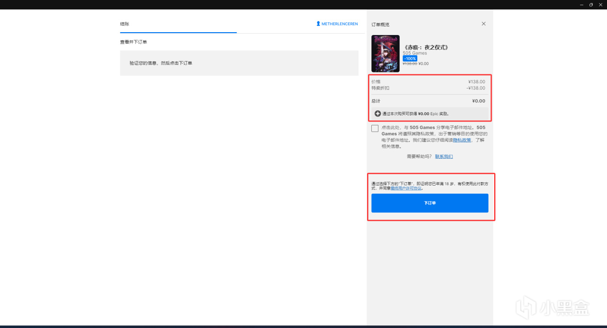Close the window from title bar
Image resolution: width=607 pixels, height=328 pixels.
[x=600, y=5]
